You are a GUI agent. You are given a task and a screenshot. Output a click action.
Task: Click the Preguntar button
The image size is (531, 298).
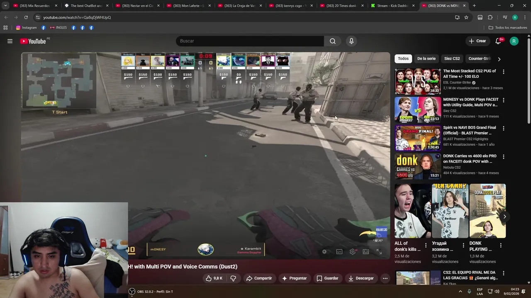[294, 278]
